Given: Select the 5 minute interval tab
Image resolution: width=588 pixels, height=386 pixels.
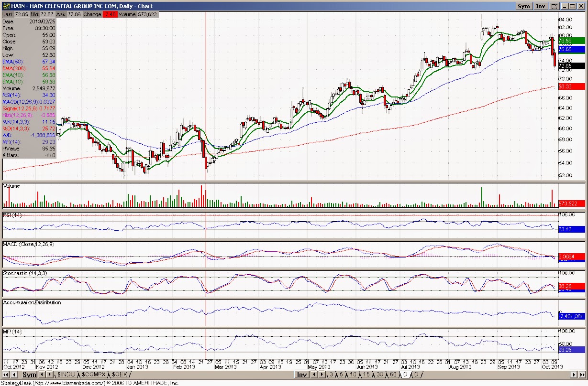Looking at the screenshot, I should click(x=342, y=375).
